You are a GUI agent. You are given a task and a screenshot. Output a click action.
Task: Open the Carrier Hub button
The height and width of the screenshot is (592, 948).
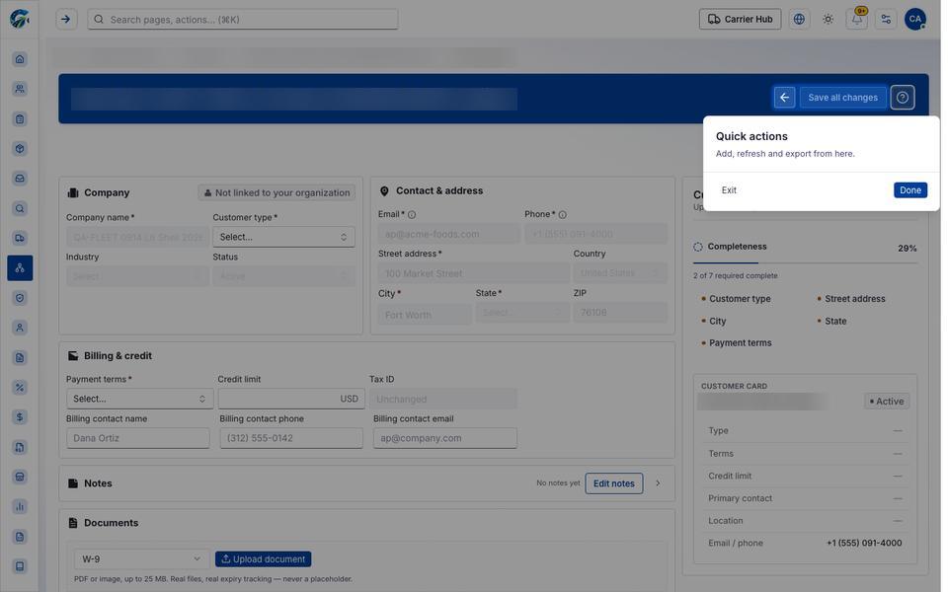point(740,20)
